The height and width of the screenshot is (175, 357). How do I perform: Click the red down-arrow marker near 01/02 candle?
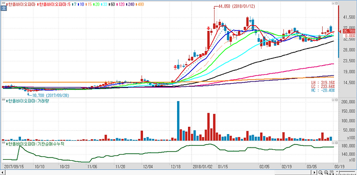coord(208,28)
